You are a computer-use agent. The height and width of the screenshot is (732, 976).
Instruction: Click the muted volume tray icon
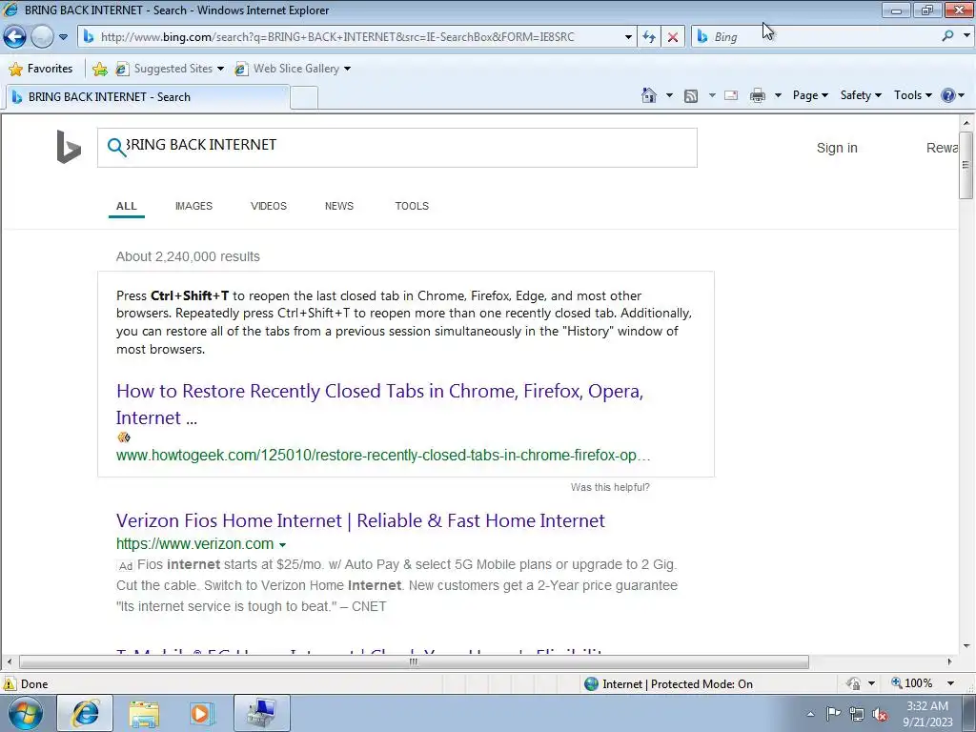[880, 714]
